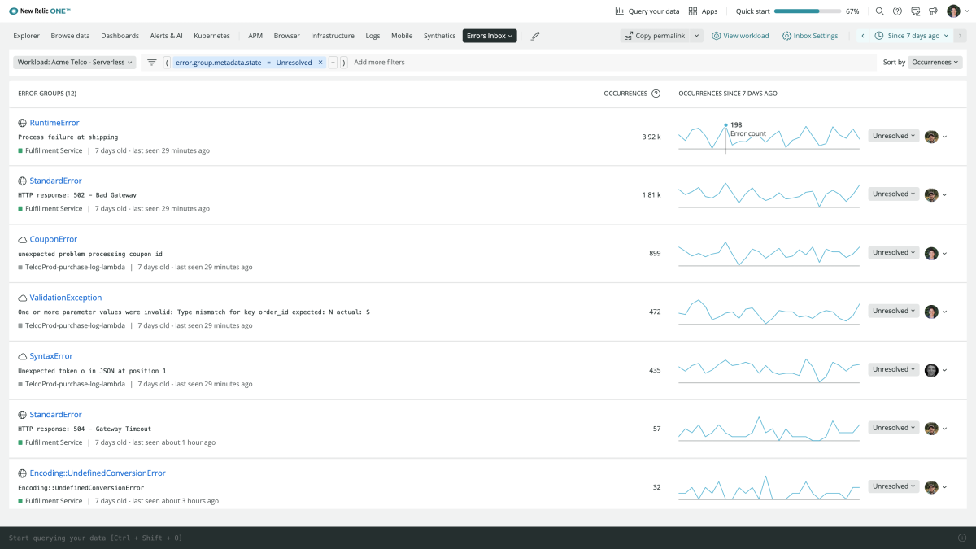The width and height of the screenshot is (976, 549).
Task: Click the filter lines icon
Action: (151, 62)
